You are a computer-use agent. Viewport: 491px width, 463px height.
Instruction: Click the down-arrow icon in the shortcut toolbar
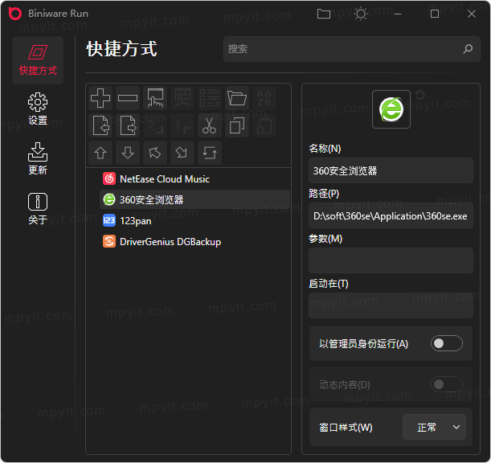tap(128, 153)
